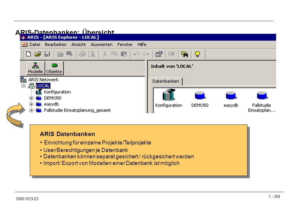Click the Redo arrow icon
The image size is (301, 208).
pos(146,54)
